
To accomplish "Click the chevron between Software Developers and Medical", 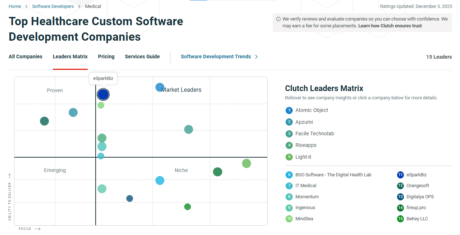I will pos(79,6).
